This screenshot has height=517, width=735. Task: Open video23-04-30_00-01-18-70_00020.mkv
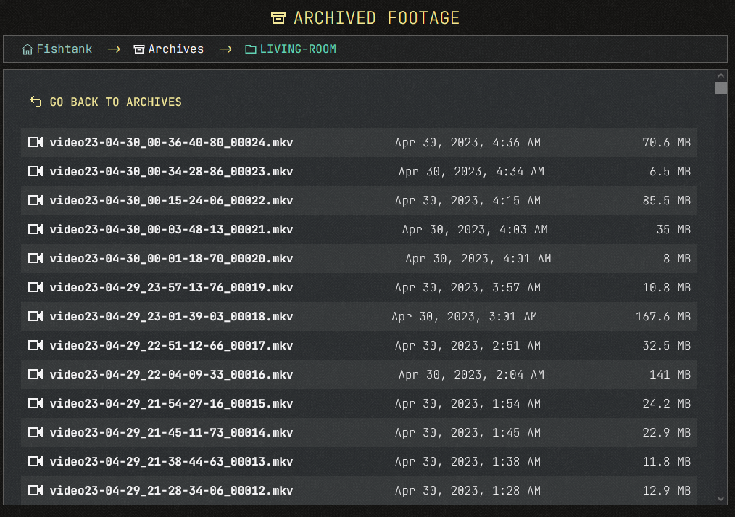171,259
